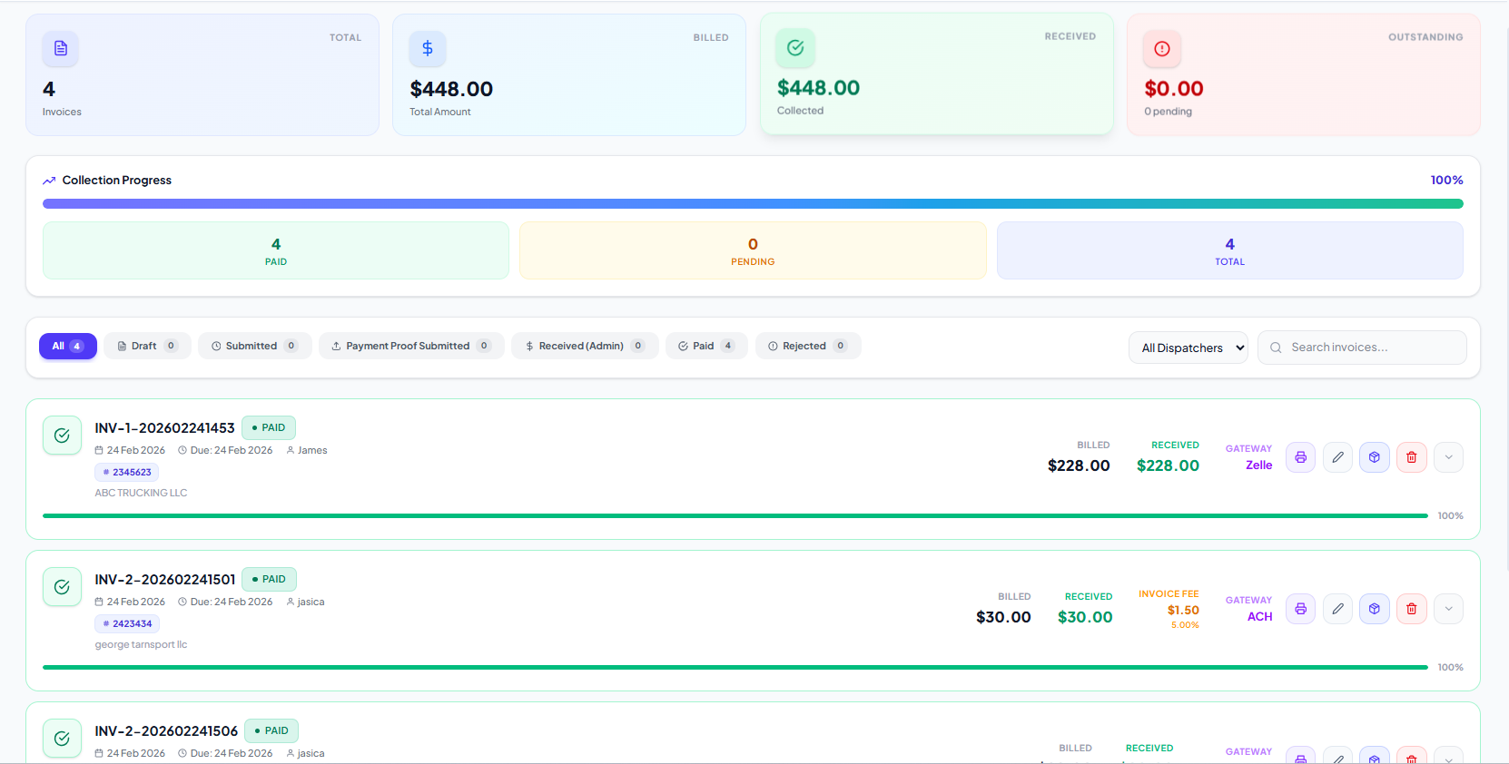Click dispatcher name James

pyautogui.click(x=312, y=450)
